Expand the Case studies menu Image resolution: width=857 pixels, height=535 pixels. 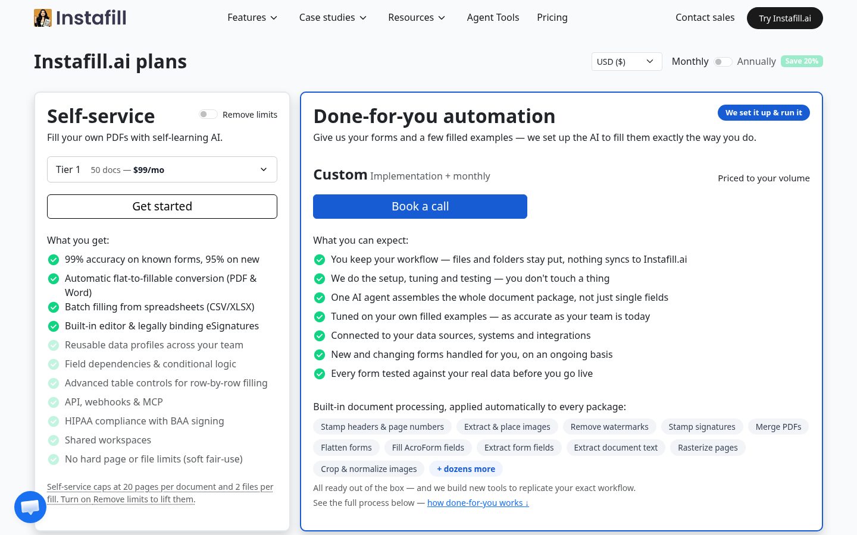click(333, 18)
